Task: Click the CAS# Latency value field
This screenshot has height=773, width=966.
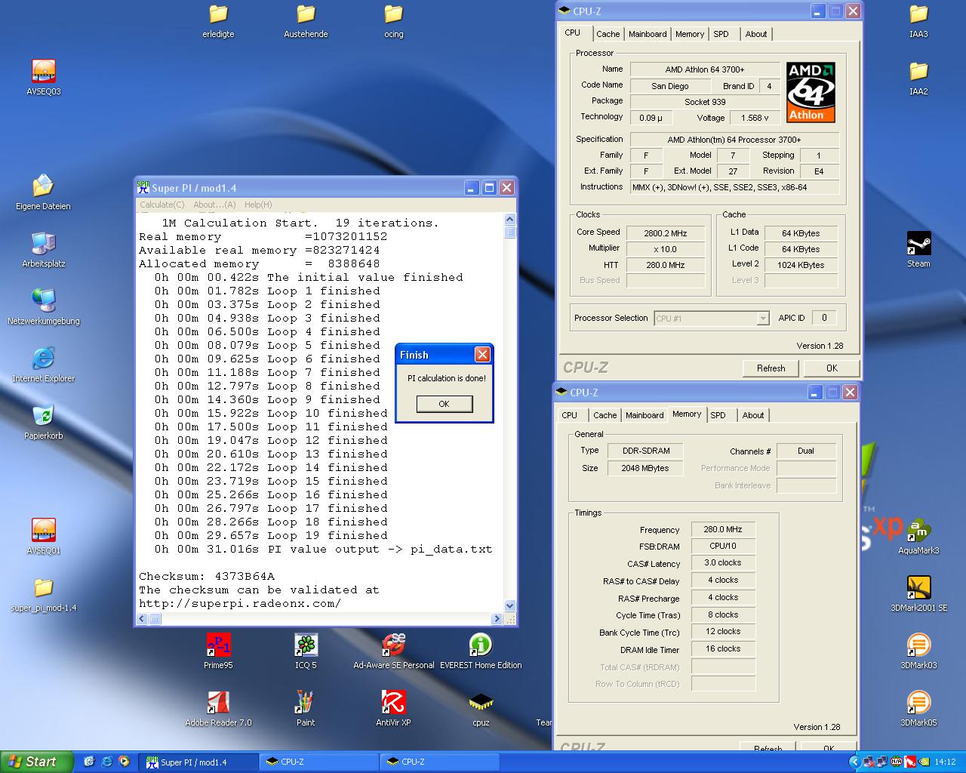Action: point(723,563)
